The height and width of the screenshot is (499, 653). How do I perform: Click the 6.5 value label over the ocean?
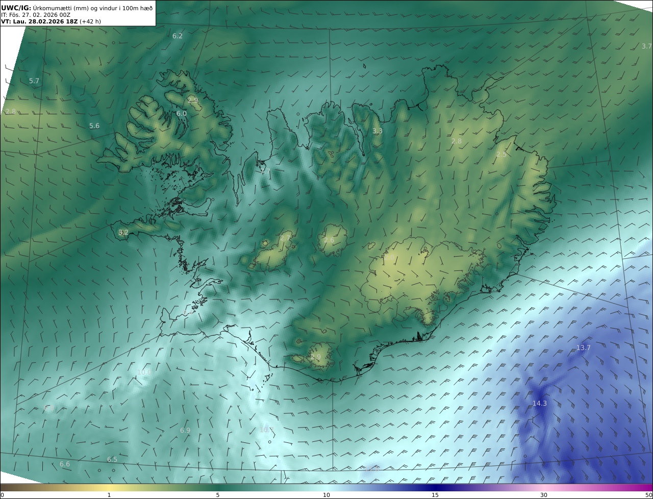(x=112, y=459)
